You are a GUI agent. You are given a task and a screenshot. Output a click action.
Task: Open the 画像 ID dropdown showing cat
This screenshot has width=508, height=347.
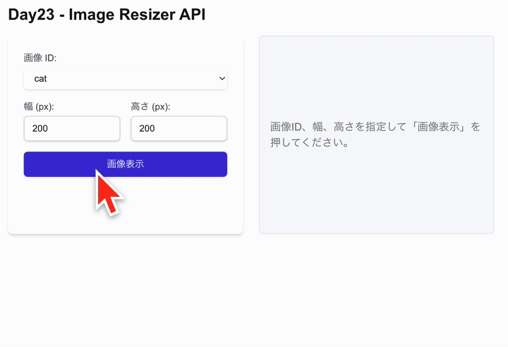(x=126, y=79)
